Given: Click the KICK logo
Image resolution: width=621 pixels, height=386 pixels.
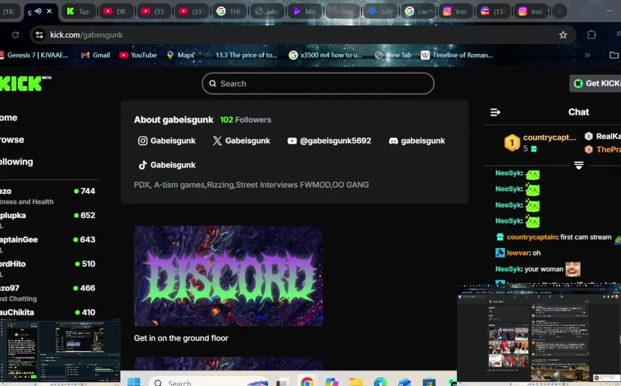Looking at the screenshot, I should point(25,83).
